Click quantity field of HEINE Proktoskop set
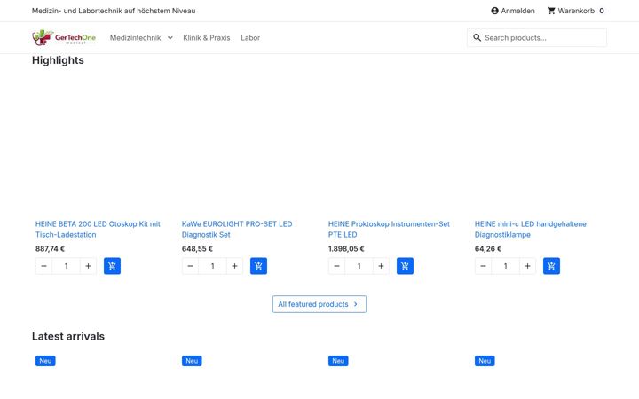 point(359,266)
